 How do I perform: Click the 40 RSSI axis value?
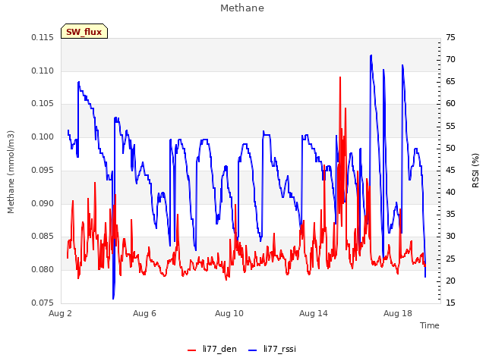(450, 192)
